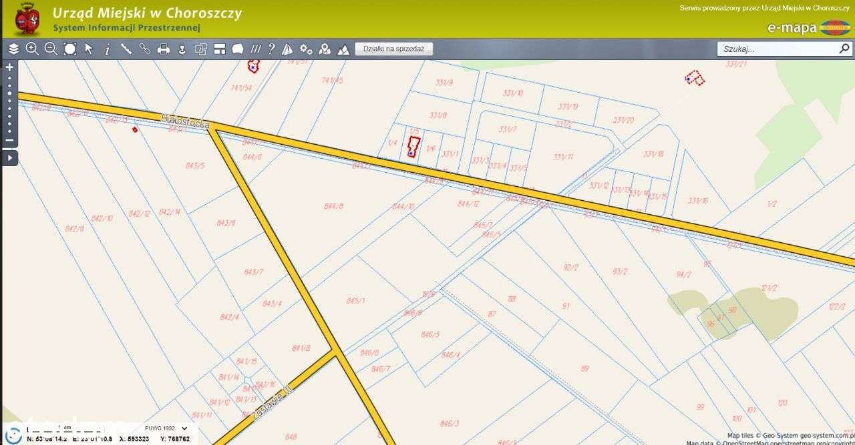Activate the object information tool
The width and height of the screenshot is (855, 445).
pyautogui.click(x=107, y=49)
